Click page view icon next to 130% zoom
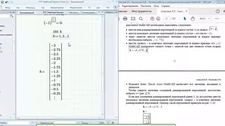This screenshot has height=126, width=225. 108,122
